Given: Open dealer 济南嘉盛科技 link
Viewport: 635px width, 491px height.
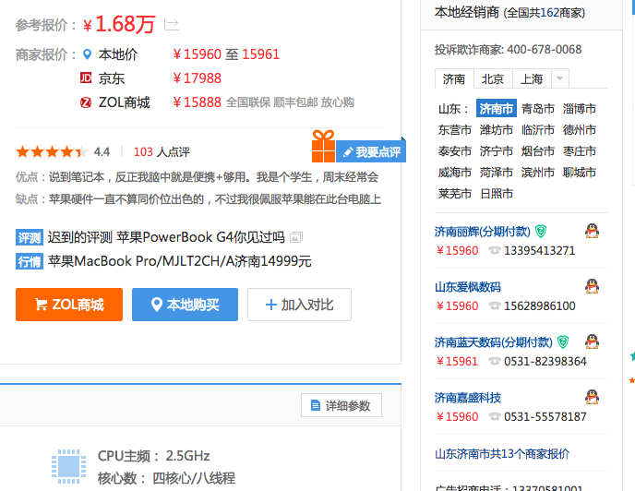Looking at the screenshot, I should [x=468, y=398].
